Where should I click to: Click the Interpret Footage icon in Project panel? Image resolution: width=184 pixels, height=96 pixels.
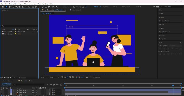tap(2, 77)
